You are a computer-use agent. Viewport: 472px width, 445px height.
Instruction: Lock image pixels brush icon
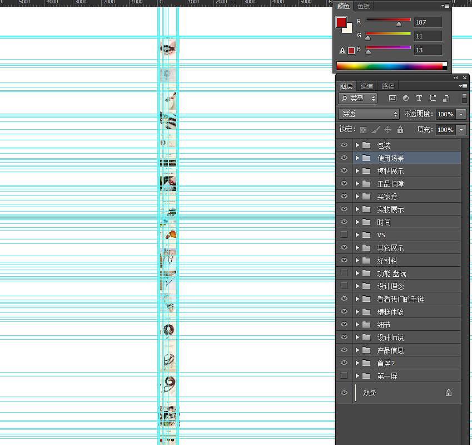click(x=375, y=130)
